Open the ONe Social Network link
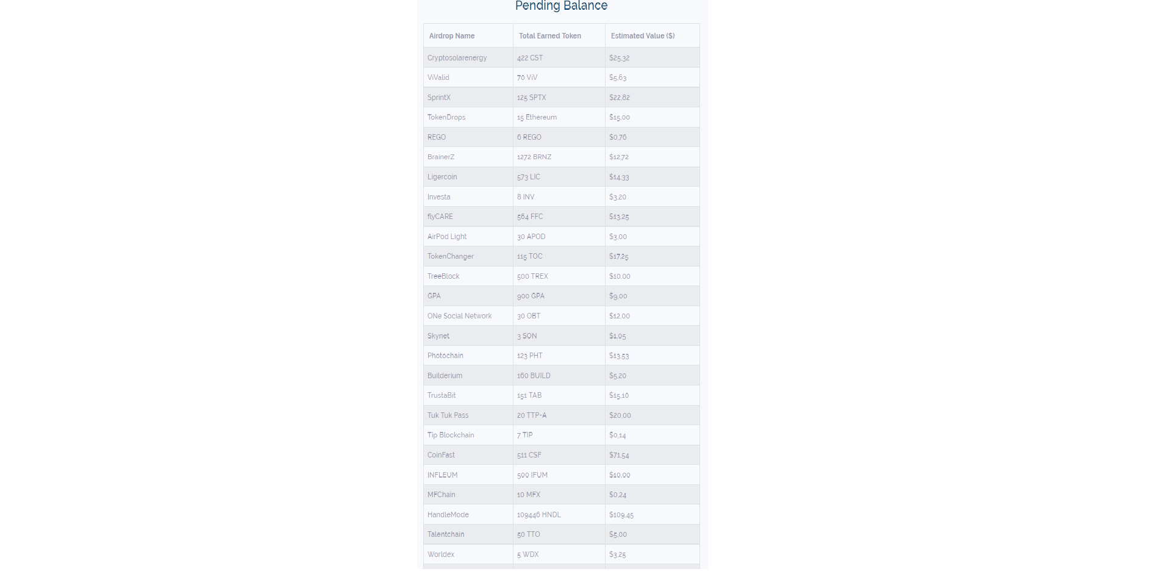This screenshot has width=1155, height=574. 459,316
